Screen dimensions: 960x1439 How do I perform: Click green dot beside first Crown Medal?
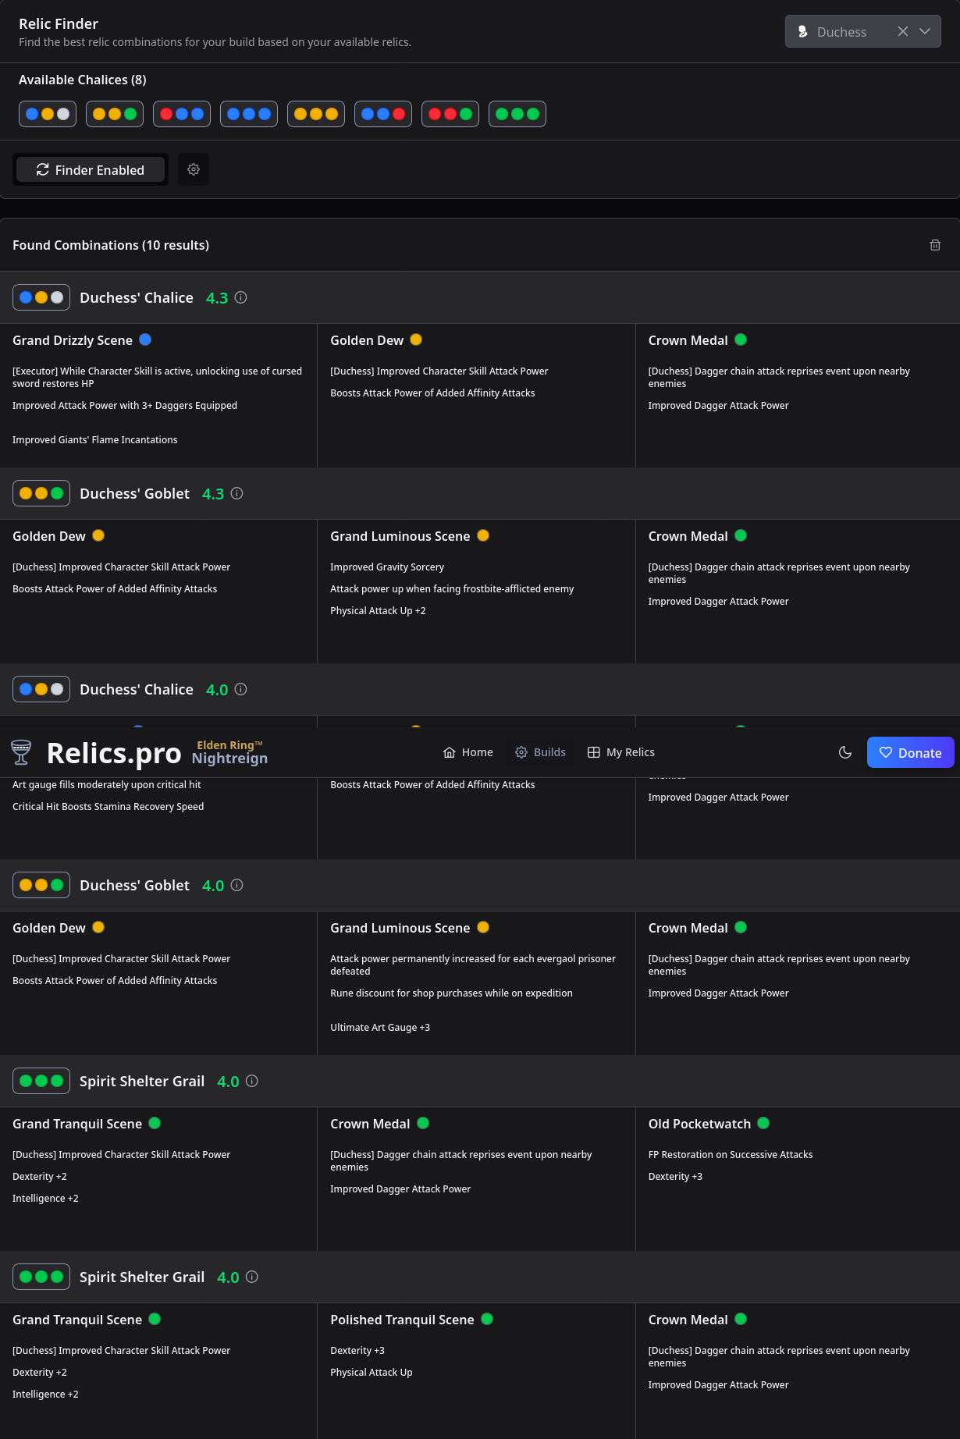click(741, 339)
